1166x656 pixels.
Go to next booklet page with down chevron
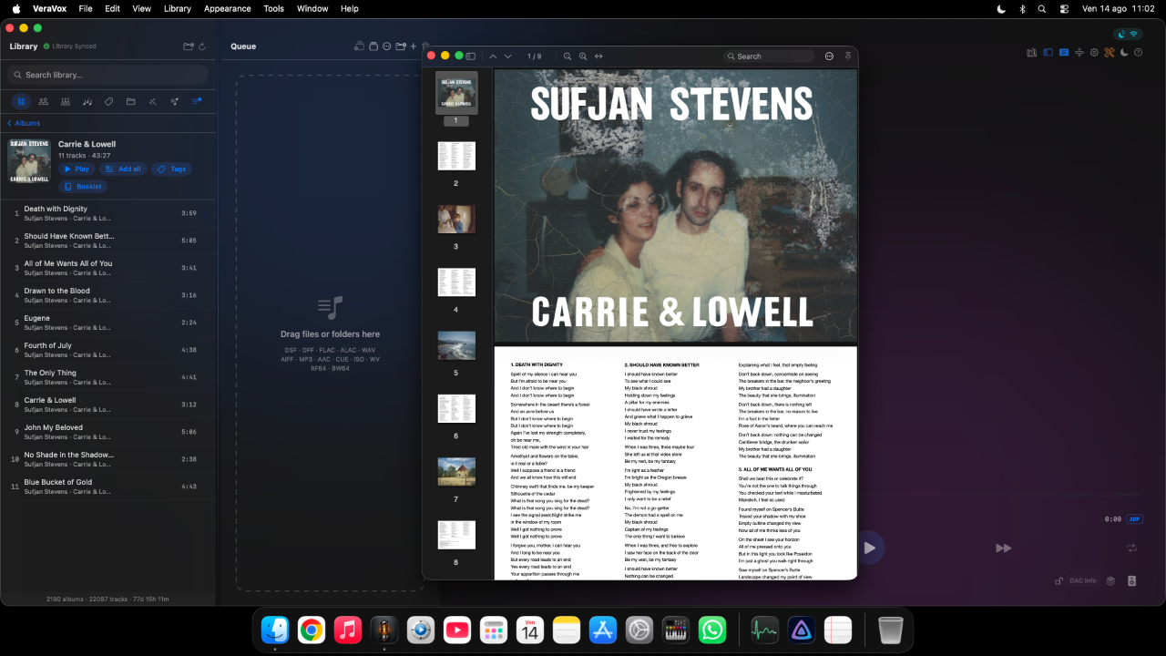(508, 56)
